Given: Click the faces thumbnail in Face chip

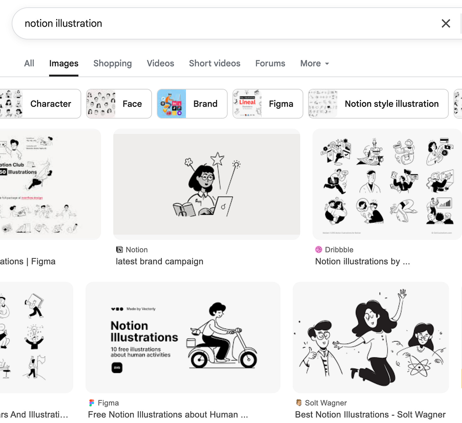Looking at the screenshot, I should pyautogui.click(x=101, y=104).
